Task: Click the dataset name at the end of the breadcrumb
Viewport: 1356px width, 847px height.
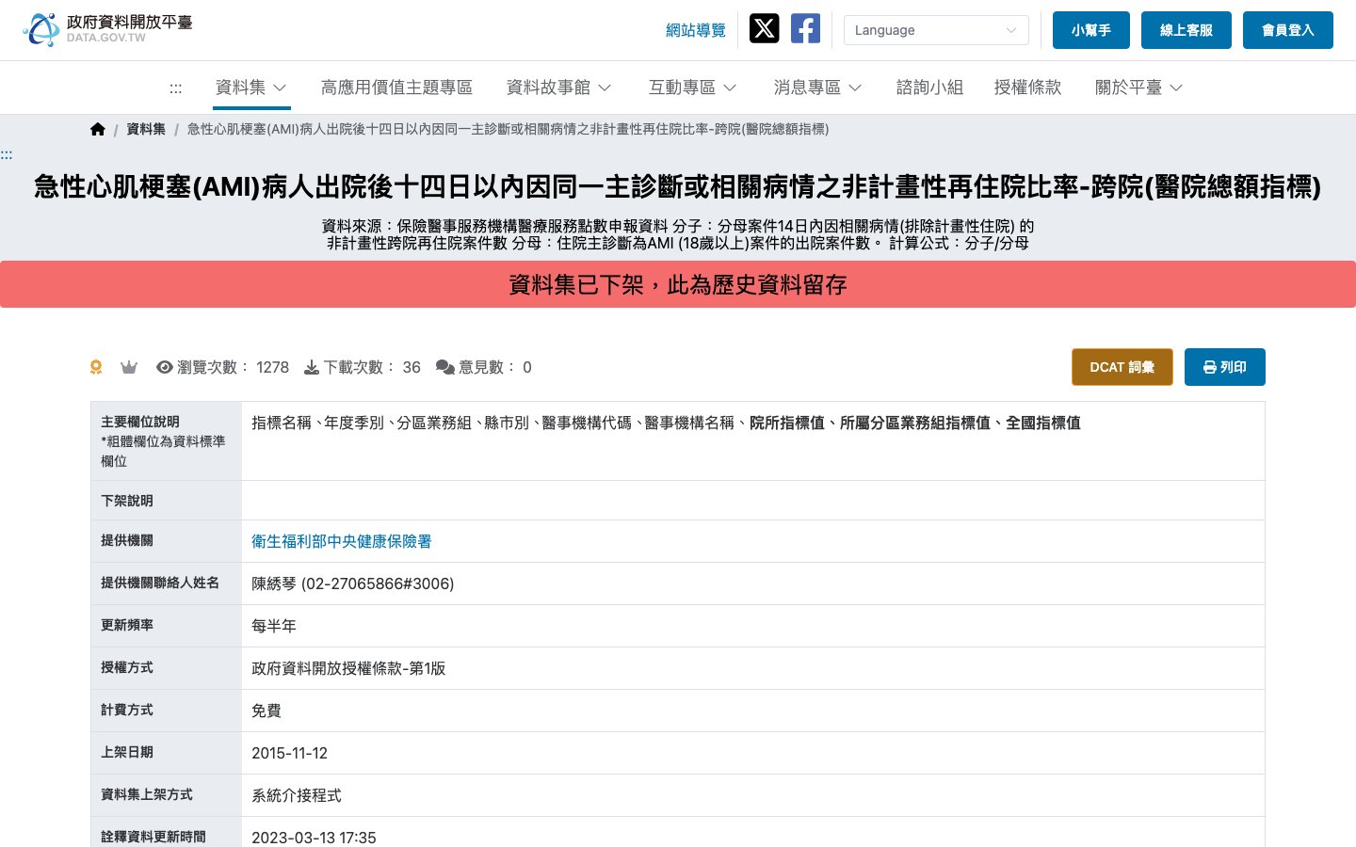Action: point(508,129)
